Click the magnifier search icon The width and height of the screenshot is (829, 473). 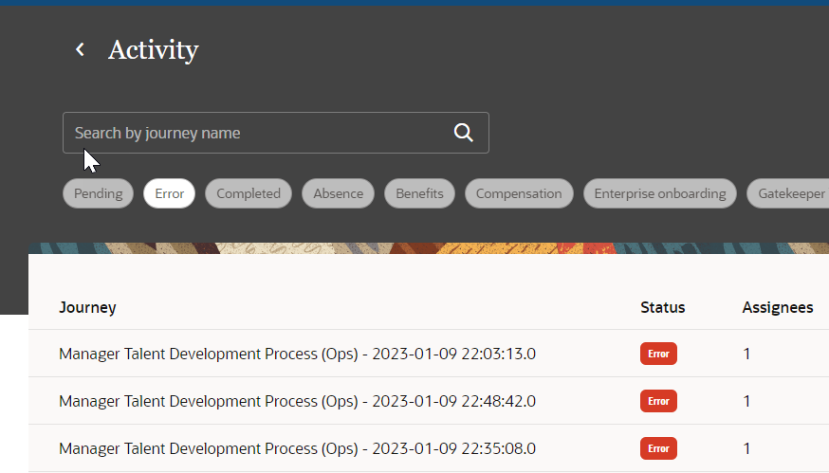[x=463, y=133]
